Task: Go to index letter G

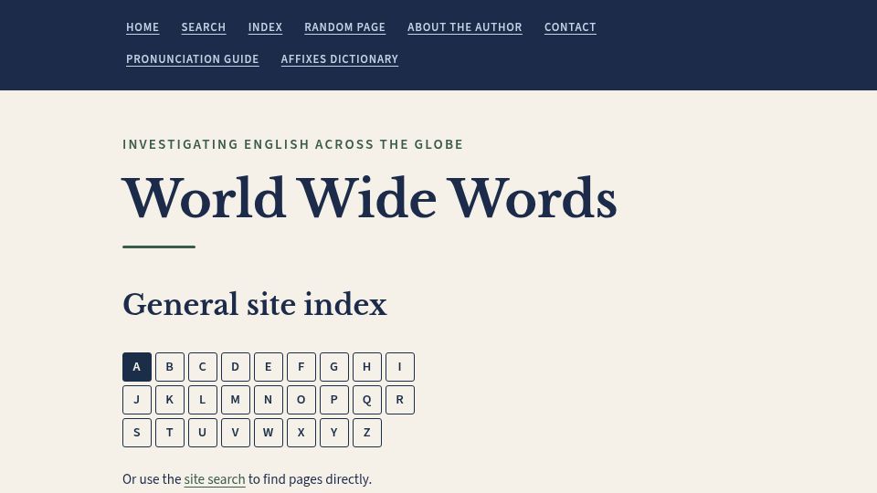Action: click(x=334, y=367)
